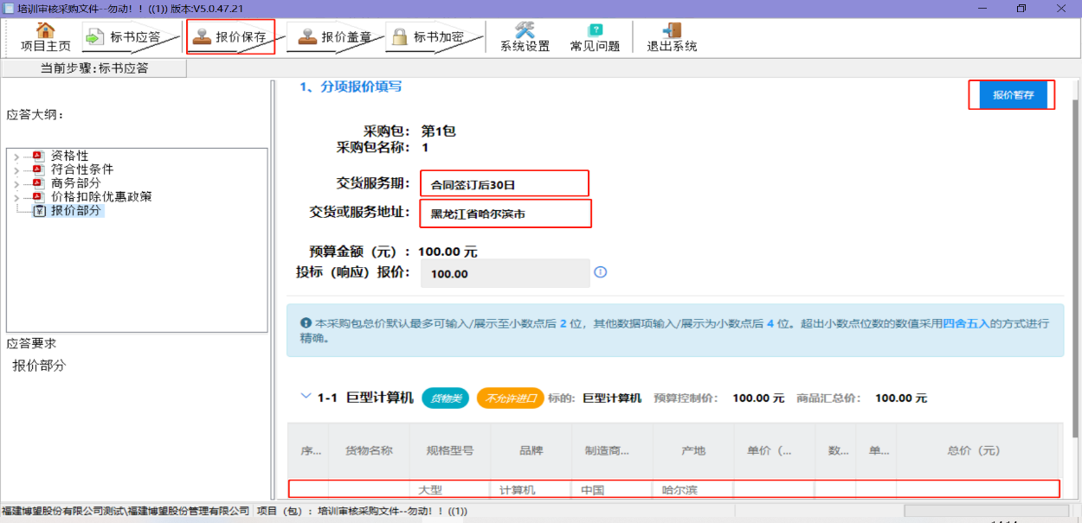This screenshot has height=523, width=1082.
Task: Select 报价盖章 stamp step
Action: click(307, 37)
